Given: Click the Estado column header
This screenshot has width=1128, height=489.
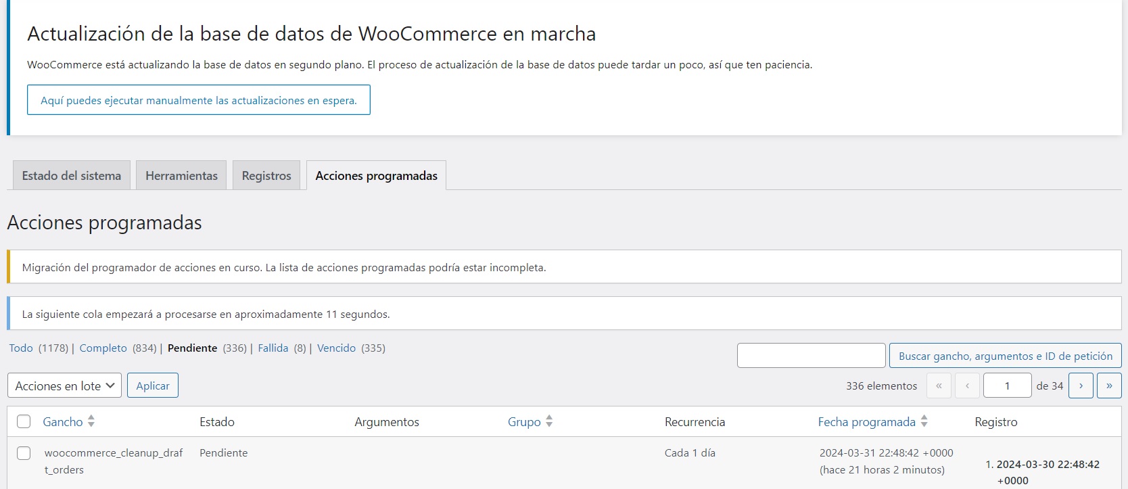Looking at the screenshot, I should click(x=217, y=421).
